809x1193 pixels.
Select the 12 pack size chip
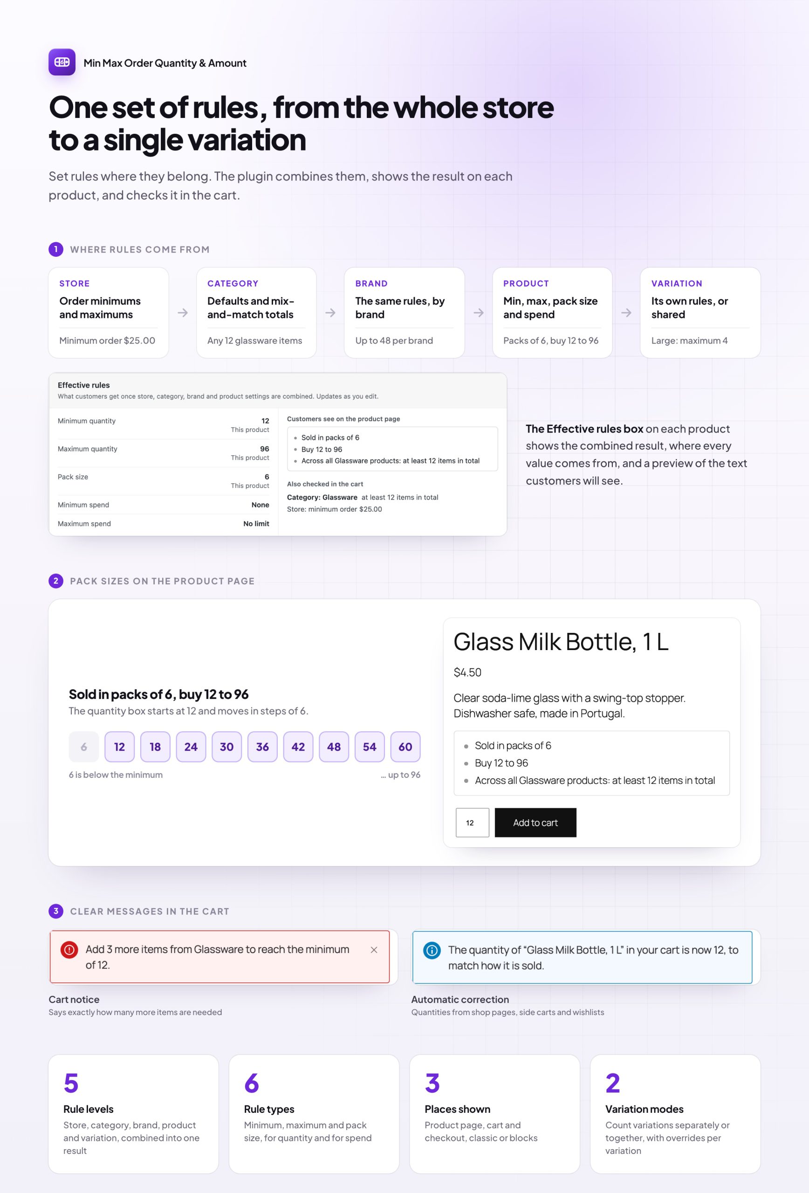click(120, 747)
